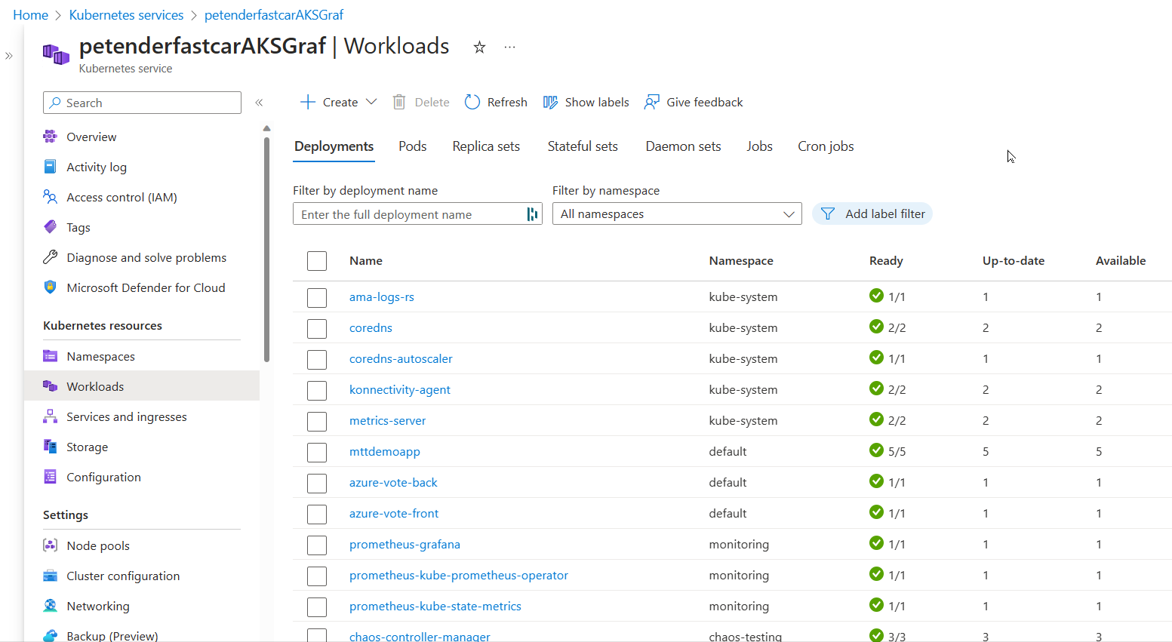Check the checkbox for the coredns deployment
1172x642 pixels.
point(317,328)
